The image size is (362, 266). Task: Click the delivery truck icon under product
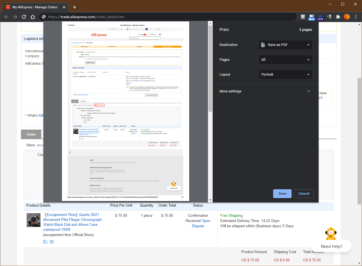(45, 242)
